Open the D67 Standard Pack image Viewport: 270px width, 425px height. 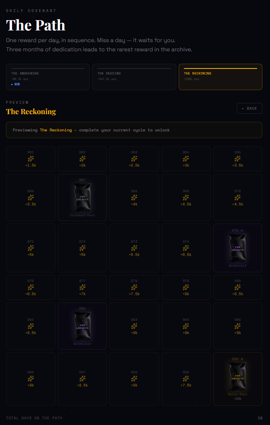(x=83, y=197)
